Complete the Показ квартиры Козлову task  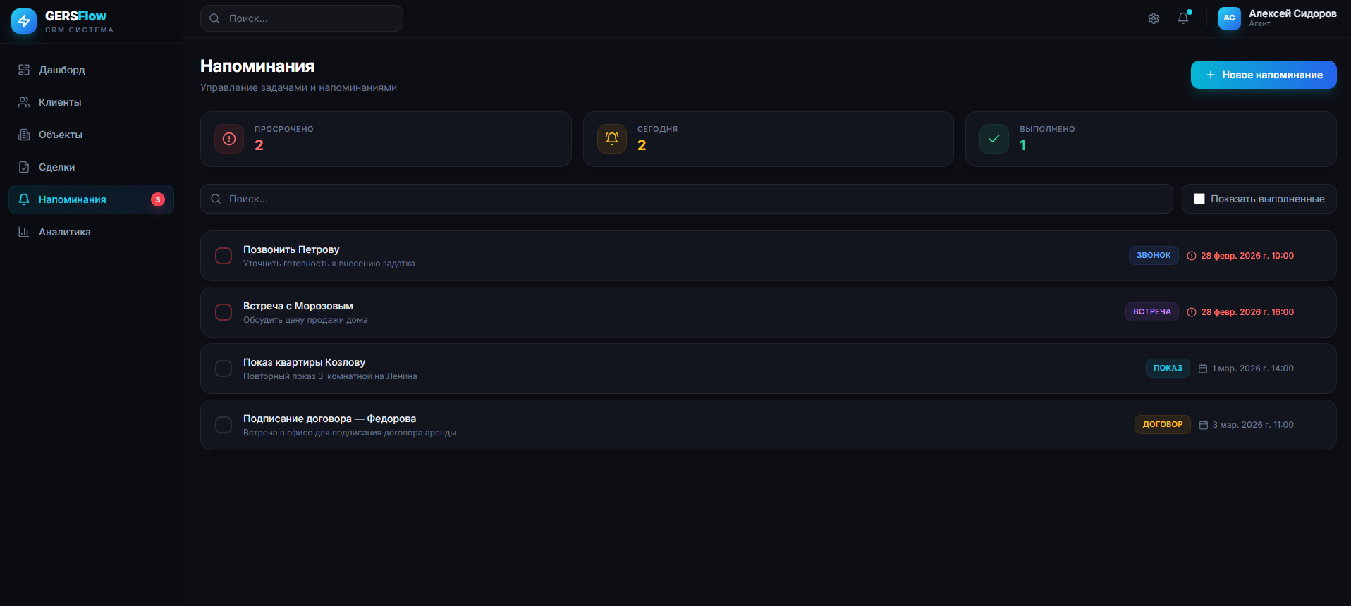pyautogui.click(x=224, y=369)
